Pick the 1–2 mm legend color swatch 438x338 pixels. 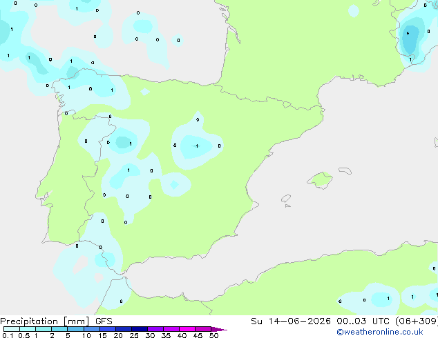coord(44,329)
